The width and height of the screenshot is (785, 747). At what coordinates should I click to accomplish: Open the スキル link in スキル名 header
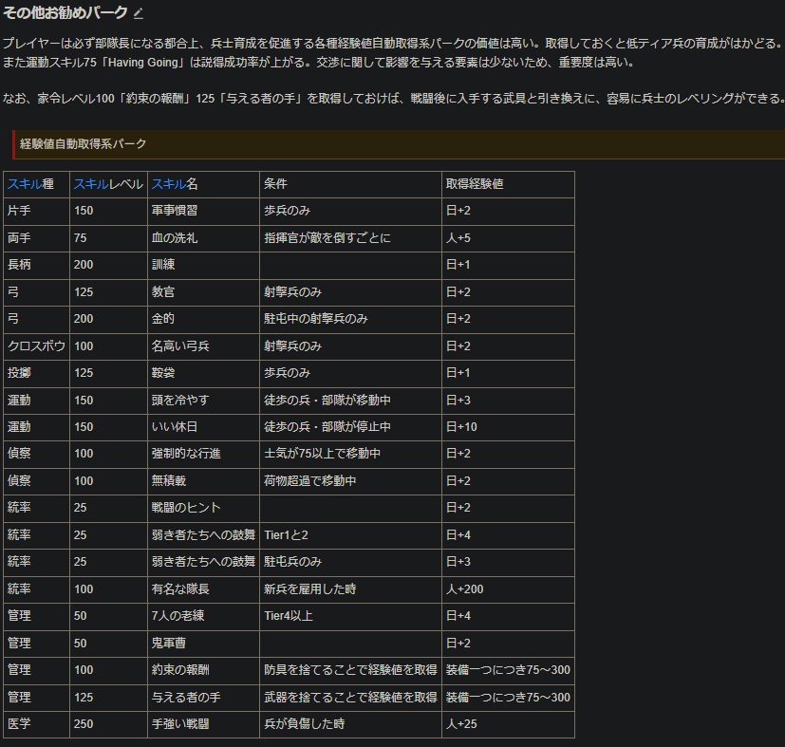(168, 184)
